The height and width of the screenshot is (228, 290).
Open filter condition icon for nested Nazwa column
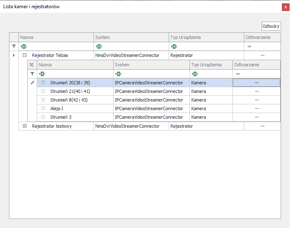tap(42, 74)
